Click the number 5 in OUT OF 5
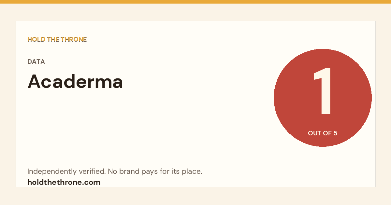The height and width of the screenshot is (205, 391). point(335,133)
